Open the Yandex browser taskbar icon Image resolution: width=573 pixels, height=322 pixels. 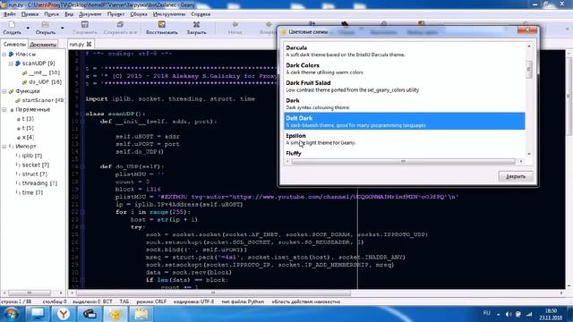pyautogui.click(x=64, y=314)
